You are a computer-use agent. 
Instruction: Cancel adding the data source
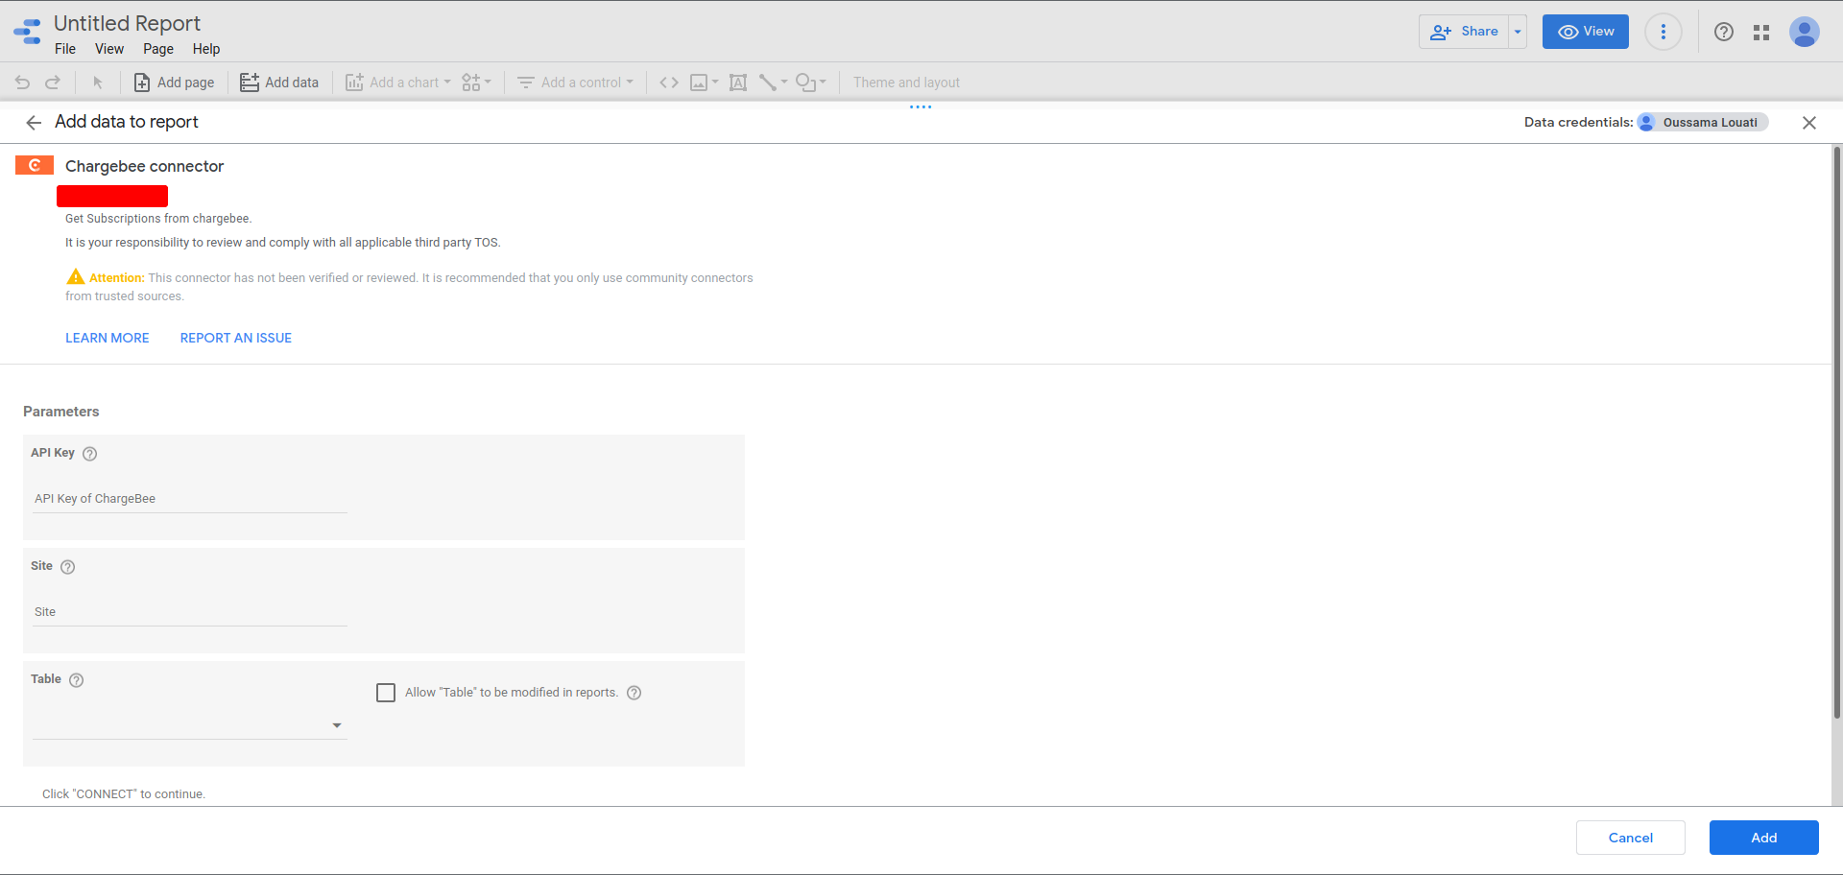[1631, 838]
